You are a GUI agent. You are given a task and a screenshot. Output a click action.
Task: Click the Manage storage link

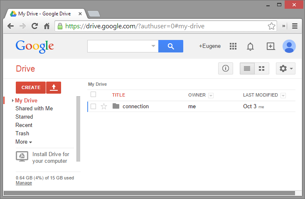click(24, 183)
